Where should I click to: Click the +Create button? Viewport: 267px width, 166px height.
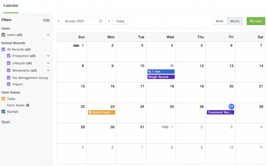[x=256, y=21]
